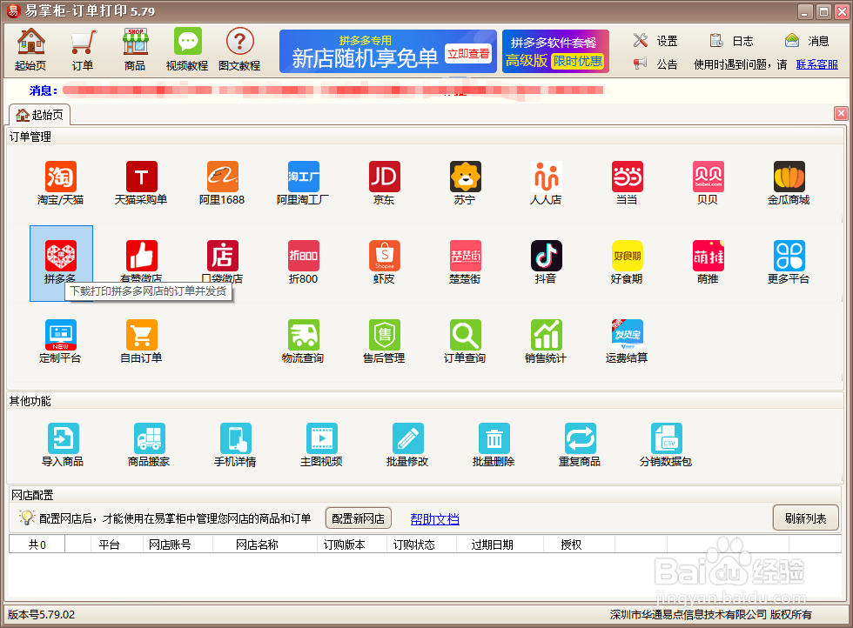Select the 金瓜商城 pumpkin icon
This screenshot has height=628, width=853.
tap(789, 184)
